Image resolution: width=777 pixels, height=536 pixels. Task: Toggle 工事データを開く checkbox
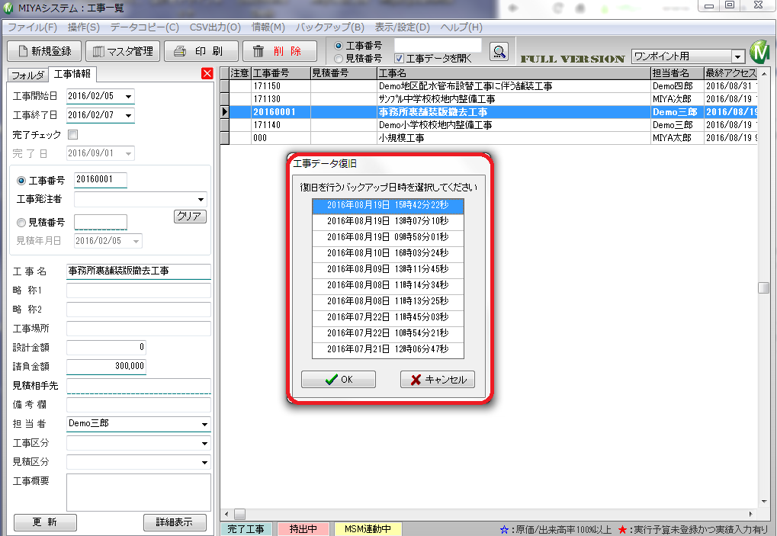pyautogui.click(x=399, y=59)
